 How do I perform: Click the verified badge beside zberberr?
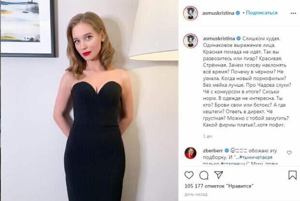click(x=227, y=150)
